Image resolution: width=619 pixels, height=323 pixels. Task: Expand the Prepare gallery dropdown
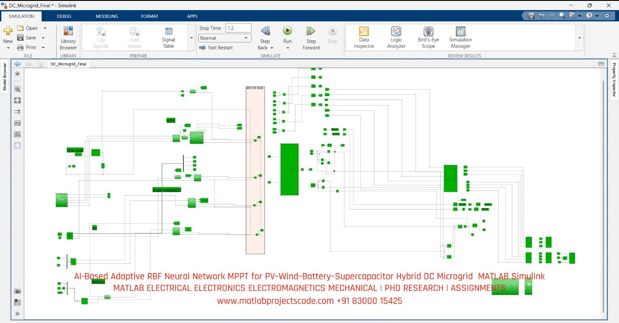[191, 38]
